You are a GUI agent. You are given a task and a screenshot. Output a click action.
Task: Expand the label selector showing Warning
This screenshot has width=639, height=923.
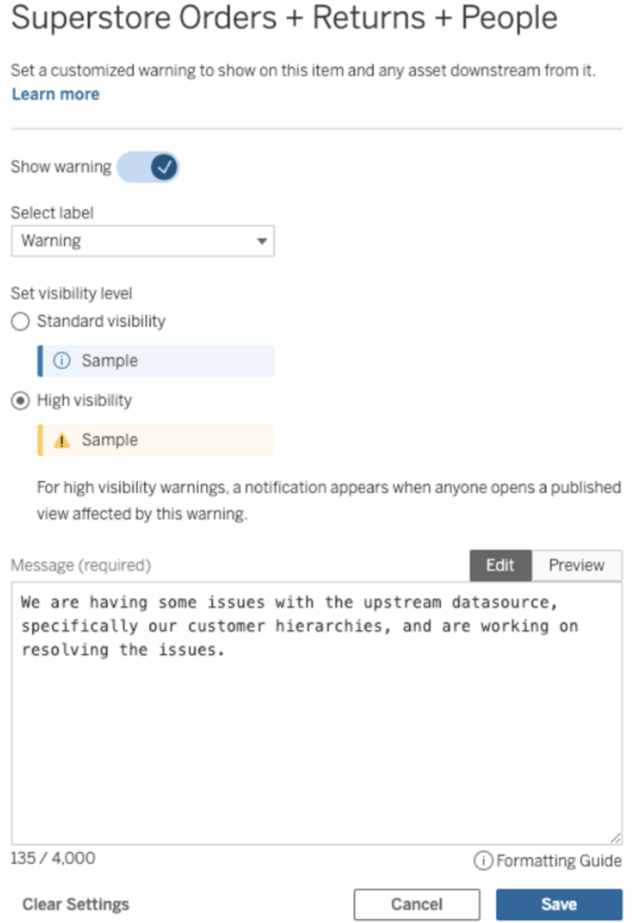point(141,241)
